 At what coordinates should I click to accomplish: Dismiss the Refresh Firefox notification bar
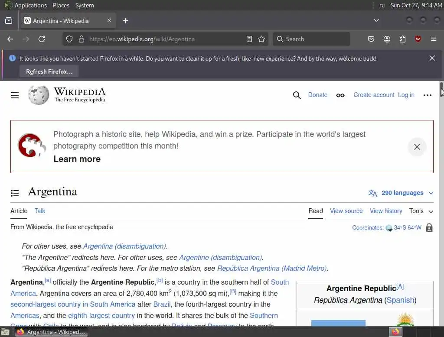432,58
